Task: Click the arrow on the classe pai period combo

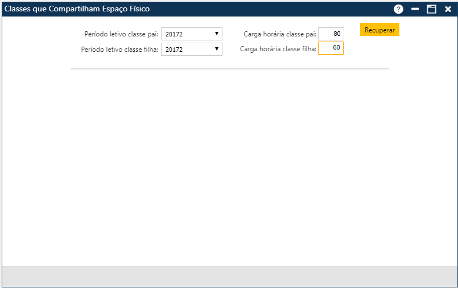Action: click(217, 34)
